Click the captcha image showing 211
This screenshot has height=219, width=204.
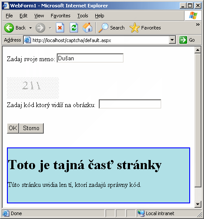coord(33,88)
